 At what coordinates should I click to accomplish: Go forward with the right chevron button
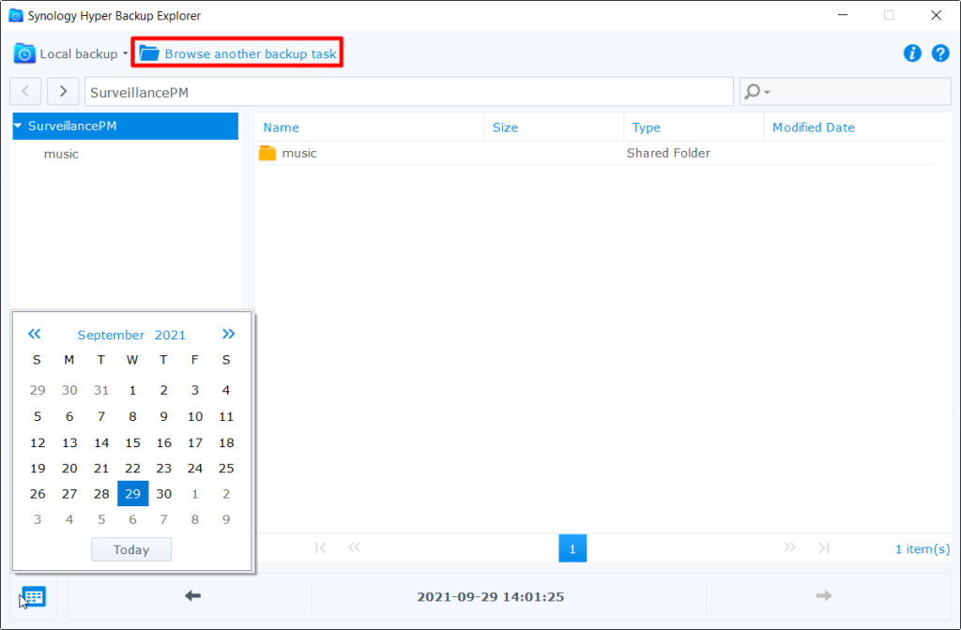click(x=63, y=92)
